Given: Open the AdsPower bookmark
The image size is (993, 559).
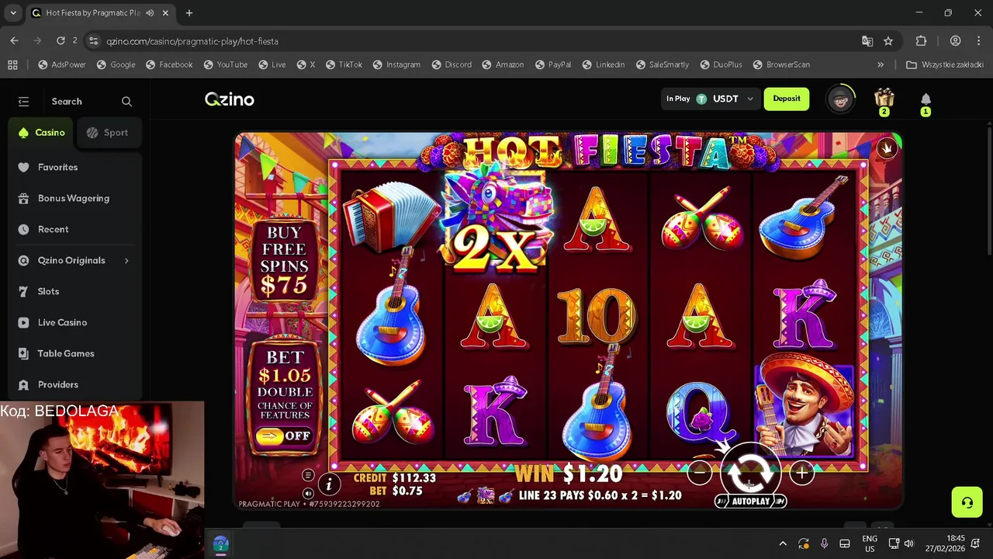Looking at the screenshot, I should tap(62, 64).
